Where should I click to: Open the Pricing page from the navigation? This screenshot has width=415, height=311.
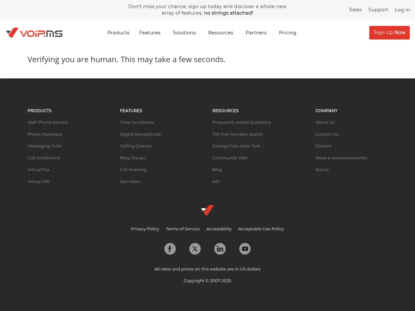[x=288, y=32]
